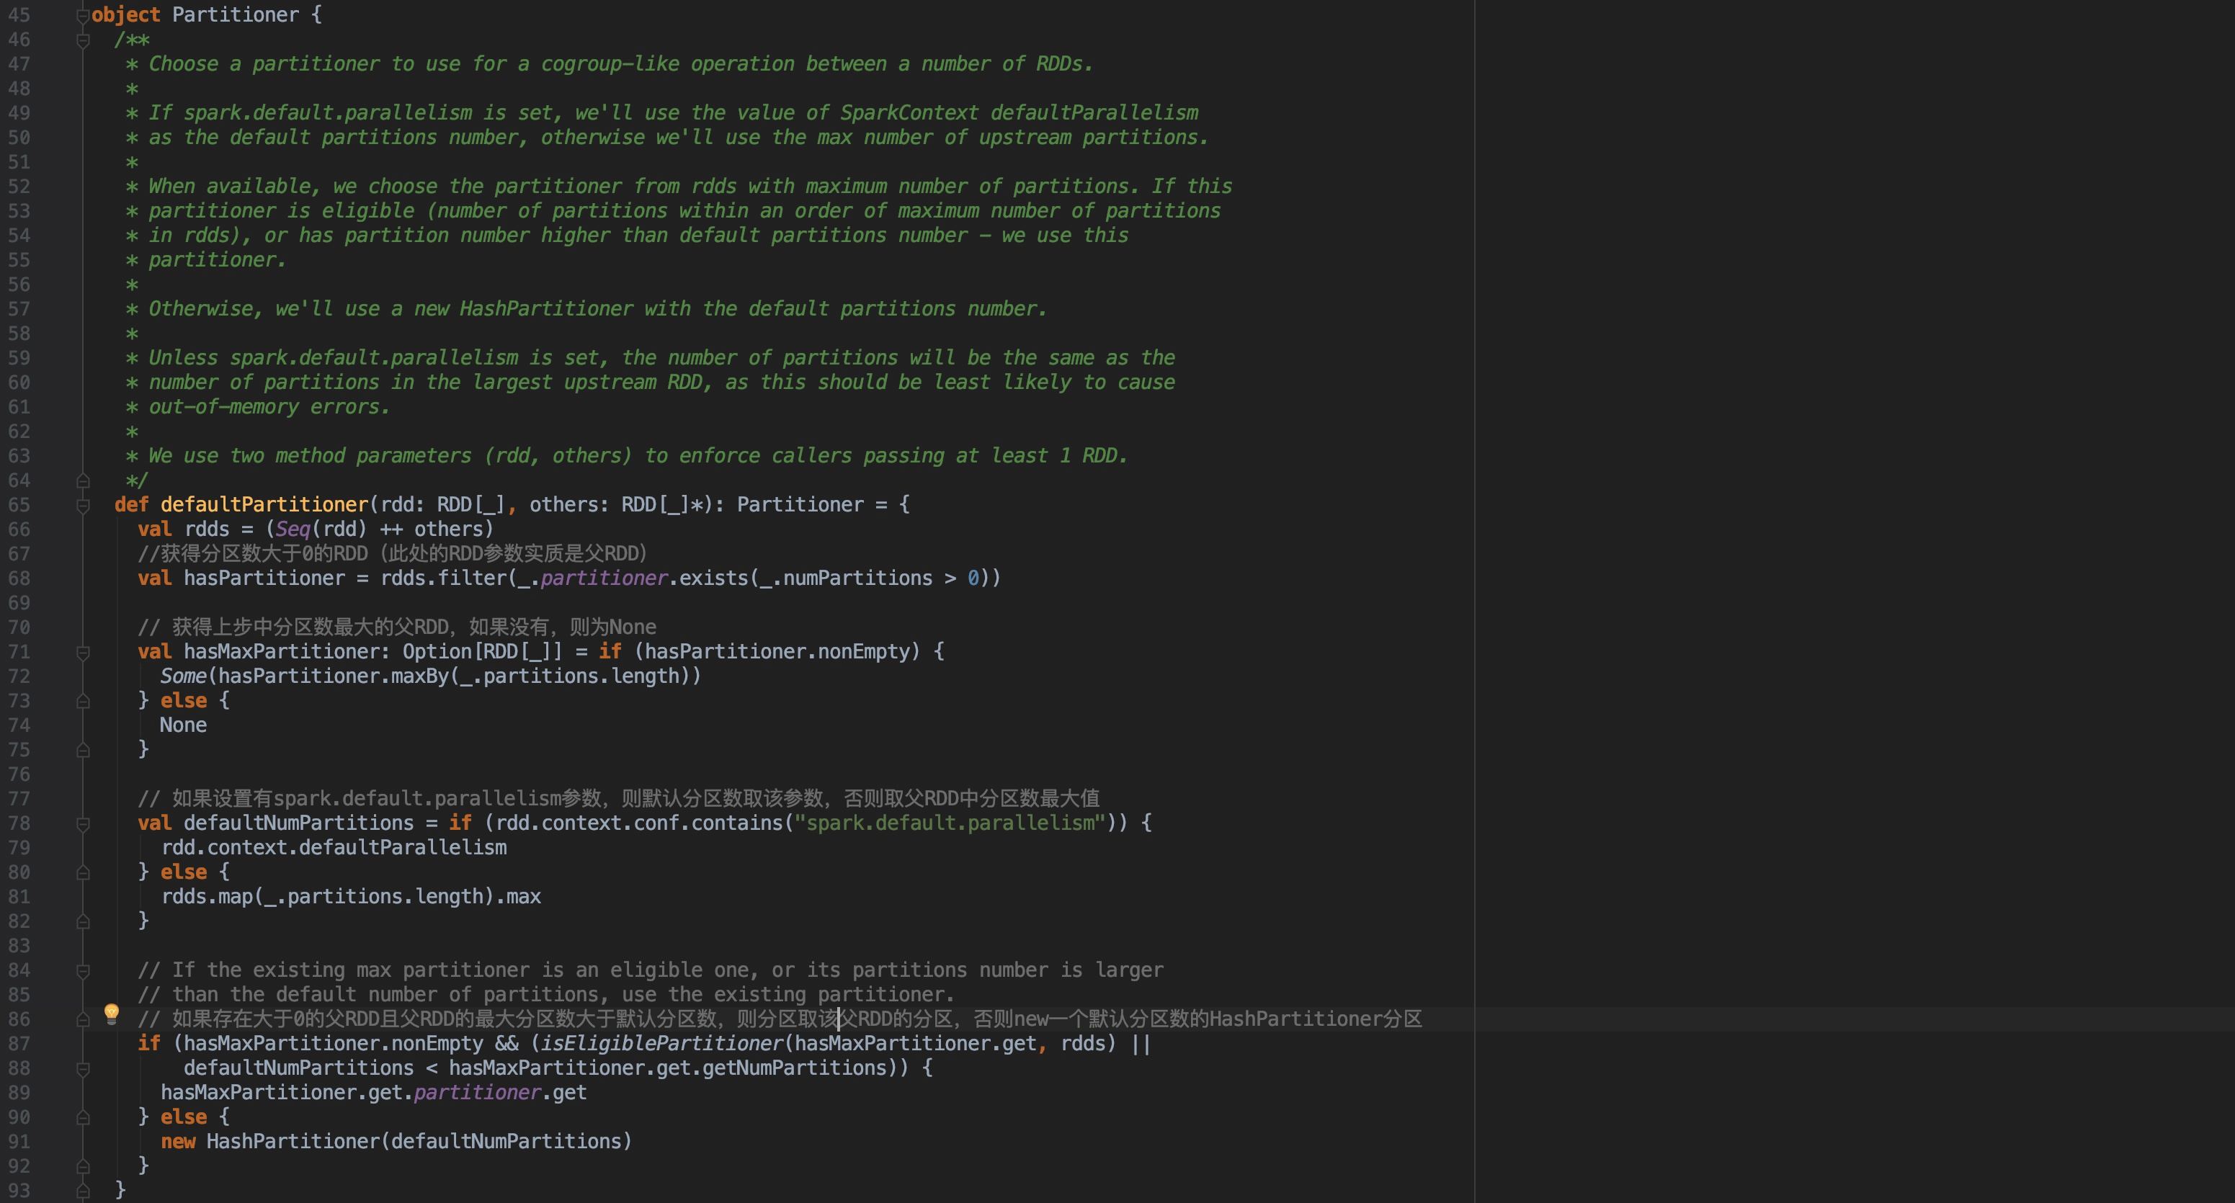Click the 'else' keyword on line 90
Viewport: 2235px width, 1203px height.
click(183, 1117)
